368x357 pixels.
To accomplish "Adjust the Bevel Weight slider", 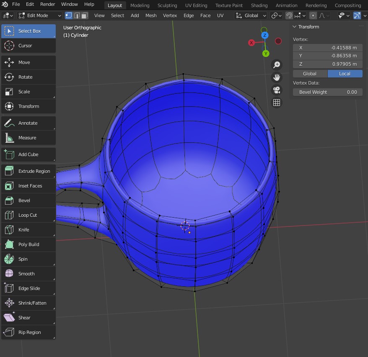I will (328, 92).
